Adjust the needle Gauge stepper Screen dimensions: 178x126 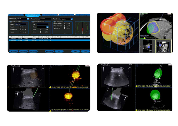20,32
